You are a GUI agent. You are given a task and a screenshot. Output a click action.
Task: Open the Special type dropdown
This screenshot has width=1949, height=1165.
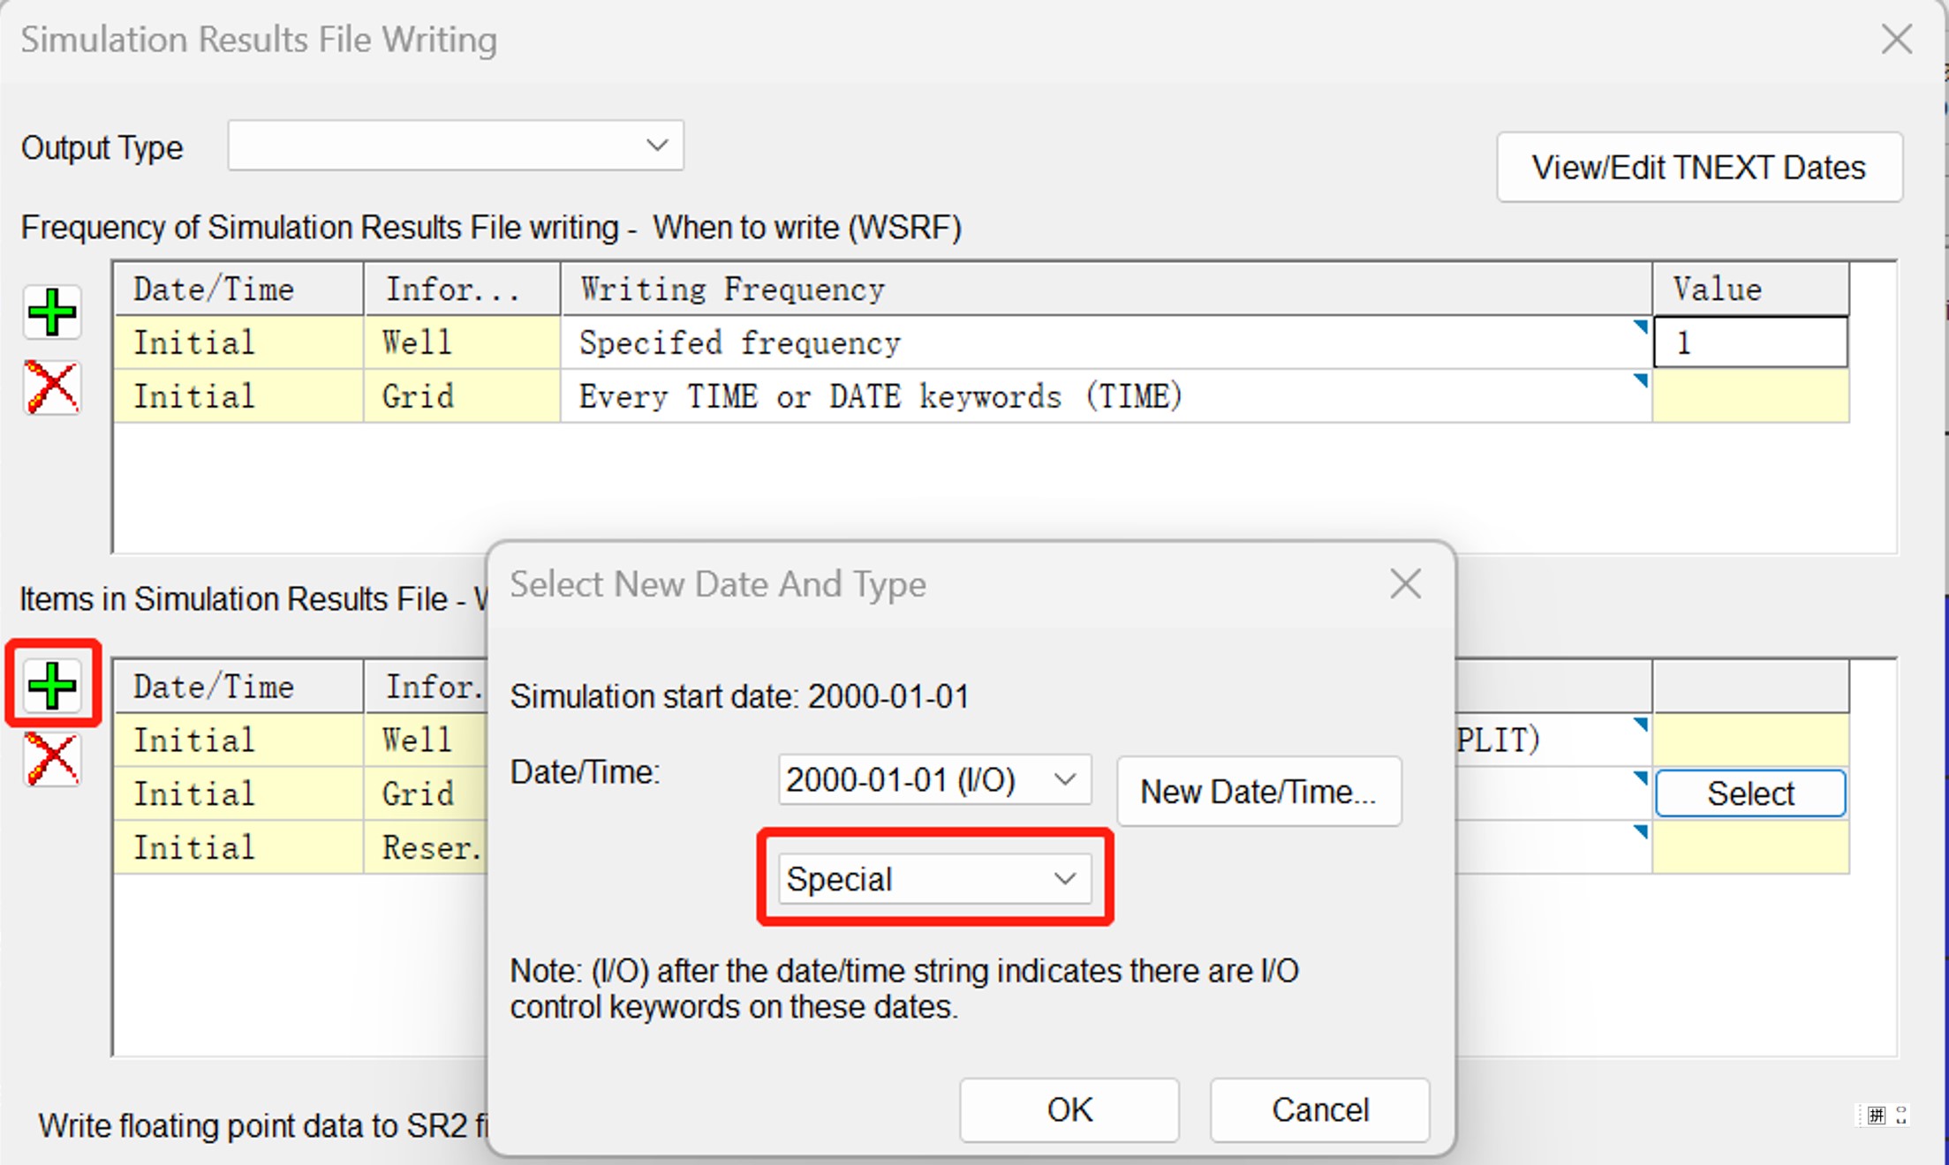pos(1065,879)
